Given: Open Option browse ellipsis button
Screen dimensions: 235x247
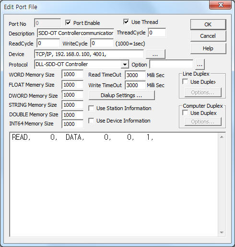Looking at the screenshot, I should [x=200, y=65].
